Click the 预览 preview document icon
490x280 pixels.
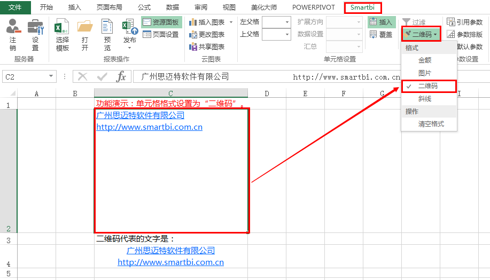(x=107, y=26)
